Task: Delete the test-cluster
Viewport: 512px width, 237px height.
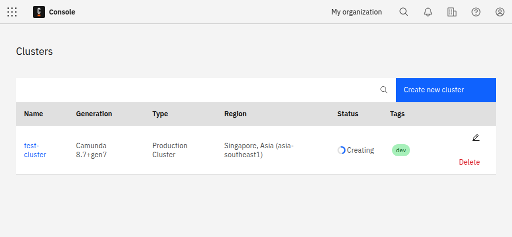Action: (x=469, y=162)
